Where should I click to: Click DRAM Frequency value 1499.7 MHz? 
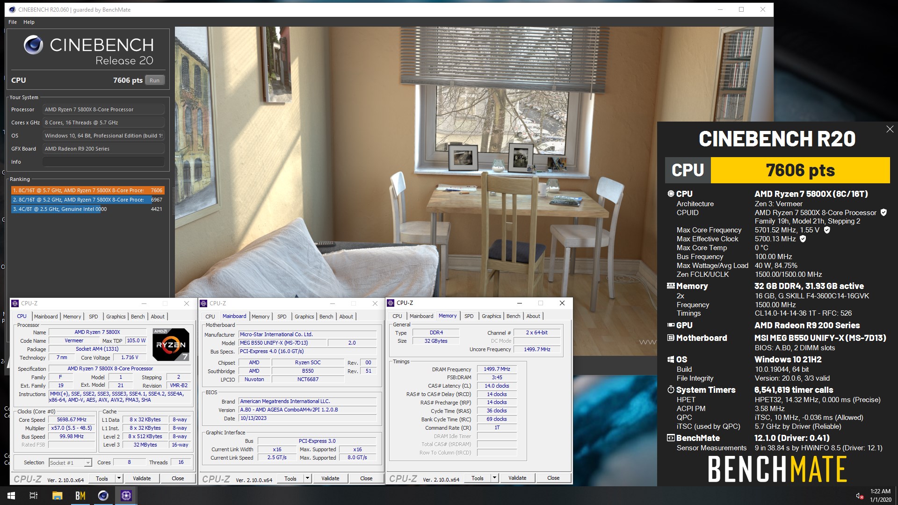click(x=497, y=369)
